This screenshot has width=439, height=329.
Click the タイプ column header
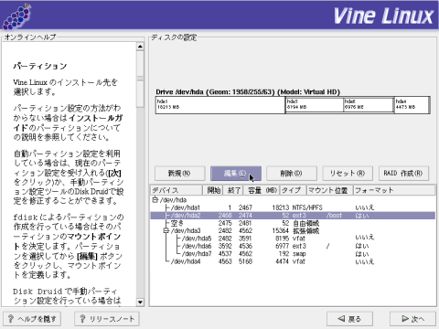tap(294, 190)
